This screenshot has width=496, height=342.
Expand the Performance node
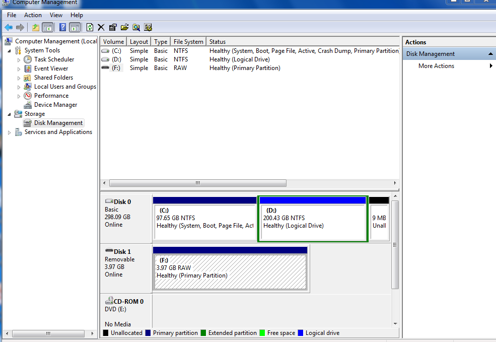19,96
